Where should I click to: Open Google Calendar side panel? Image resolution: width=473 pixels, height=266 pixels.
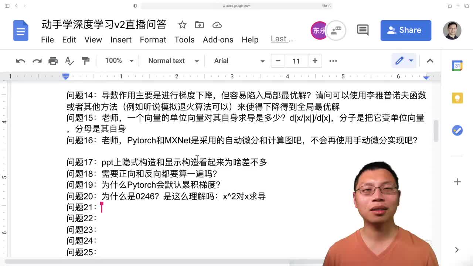457,66
